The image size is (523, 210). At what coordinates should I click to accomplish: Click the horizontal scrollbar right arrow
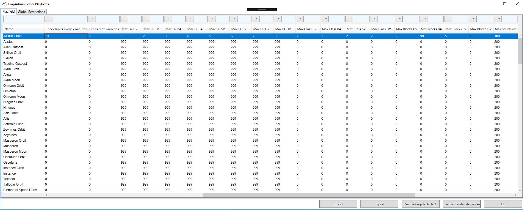(x=515, y=195)
